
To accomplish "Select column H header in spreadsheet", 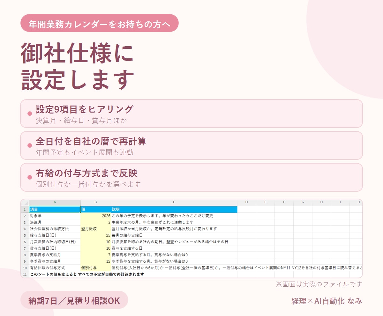I will (321, 202).
